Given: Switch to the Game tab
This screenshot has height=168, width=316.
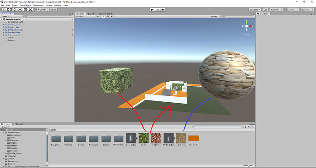Looking at the screenshot, I should tap(92, 14).
